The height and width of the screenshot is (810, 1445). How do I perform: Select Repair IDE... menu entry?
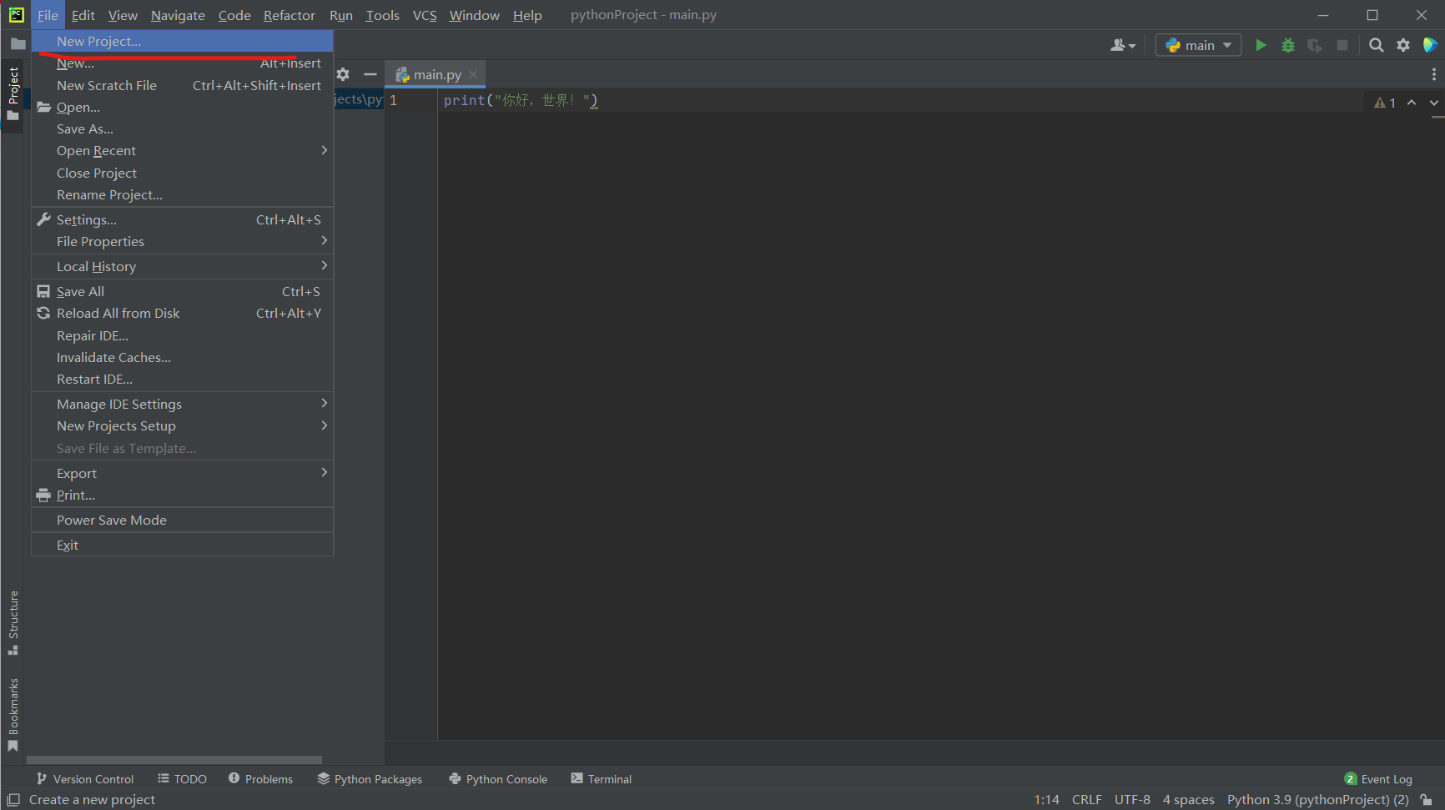(182, 335)
